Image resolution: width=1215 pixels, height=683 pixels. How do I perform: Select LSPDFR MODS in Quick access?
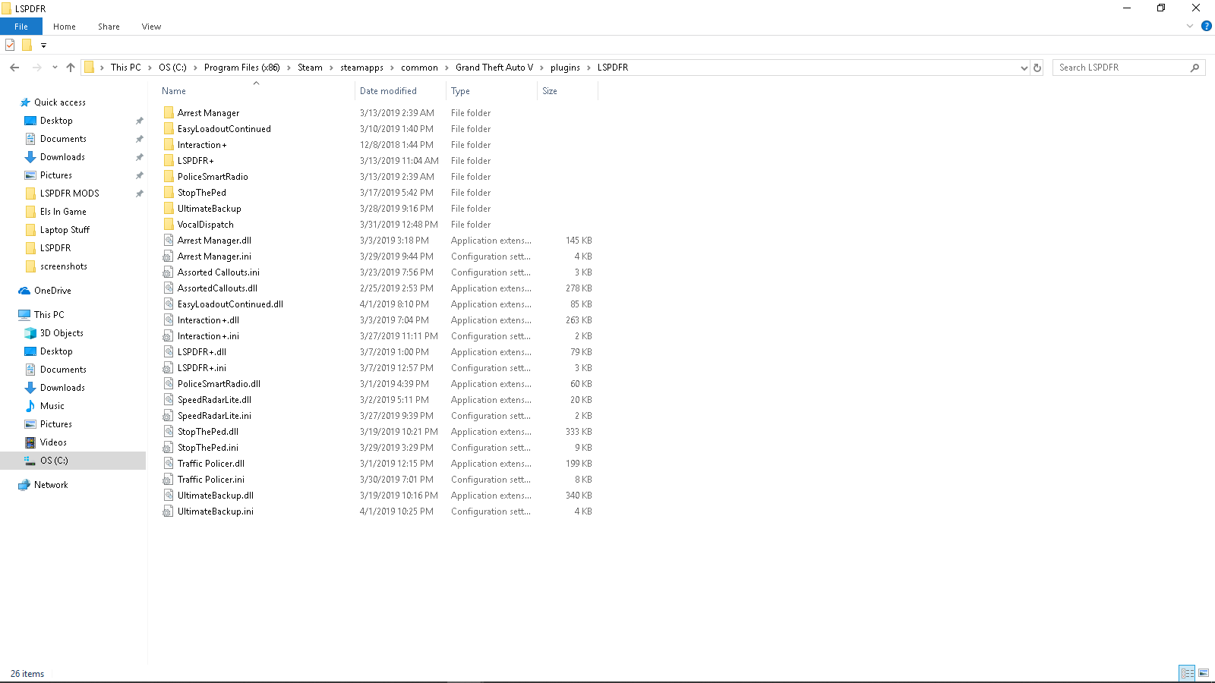click(69, 194)
